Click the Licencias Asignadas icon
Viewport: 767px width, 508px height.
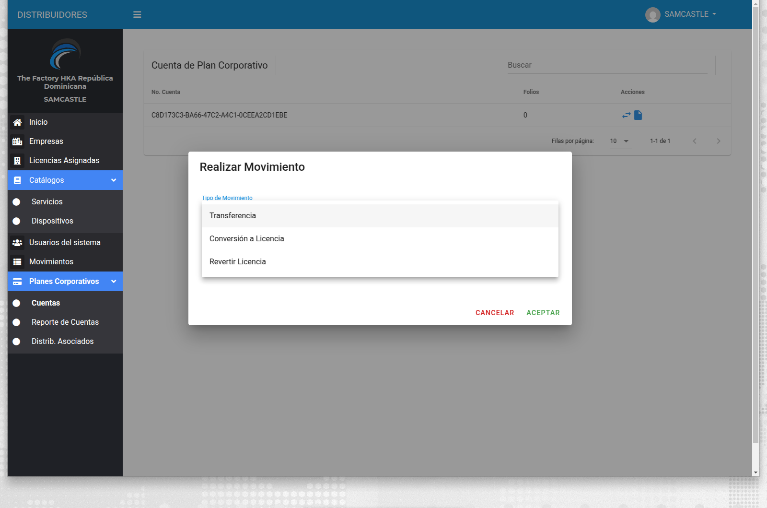point(17,161)
